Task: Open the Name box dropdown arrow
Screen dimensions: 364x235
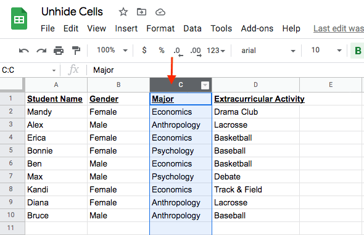Action: tap(54, 70)
